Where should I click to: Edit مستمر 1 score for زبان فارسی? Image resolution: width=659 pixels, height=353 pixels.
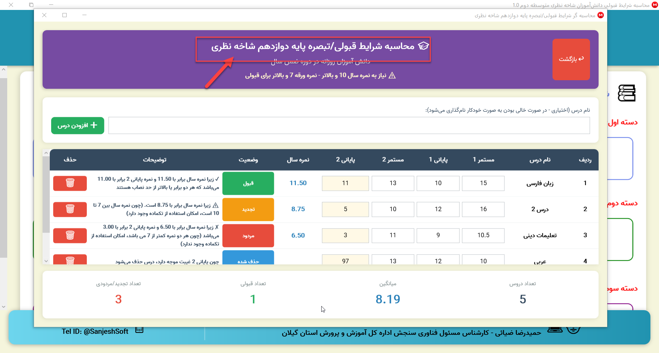483,183
